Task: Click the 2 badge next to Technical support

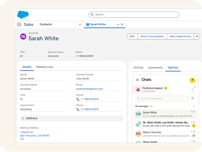Action: click(x=166, y=88)
